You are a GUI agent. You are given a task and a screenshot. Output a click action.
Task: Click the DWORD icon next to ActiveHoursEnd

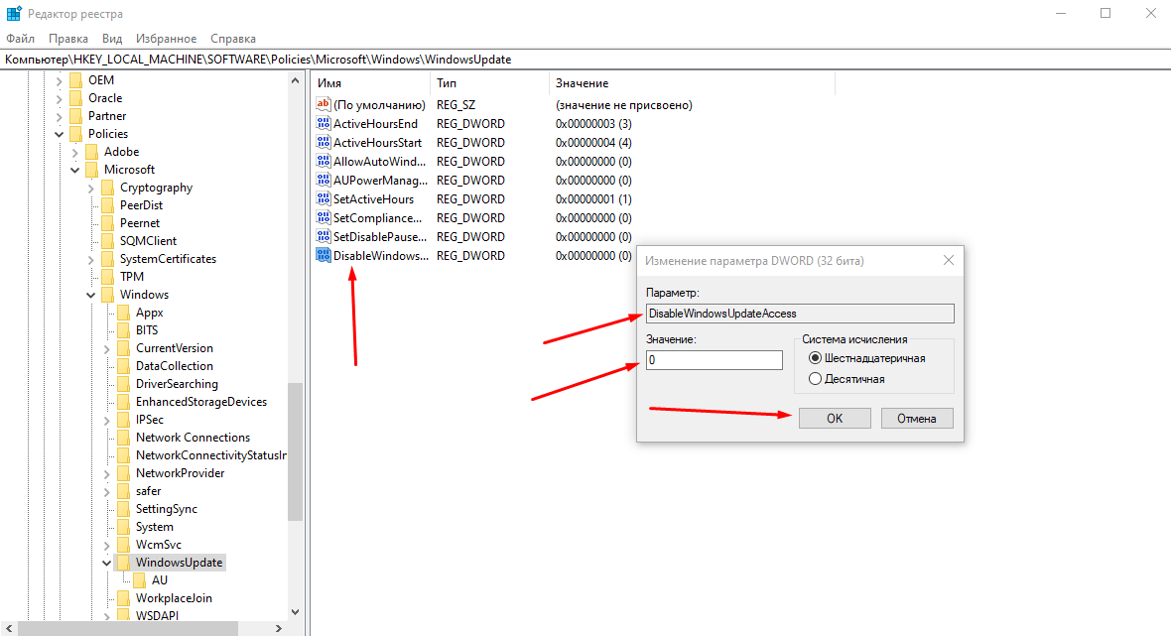coord(323,124)
